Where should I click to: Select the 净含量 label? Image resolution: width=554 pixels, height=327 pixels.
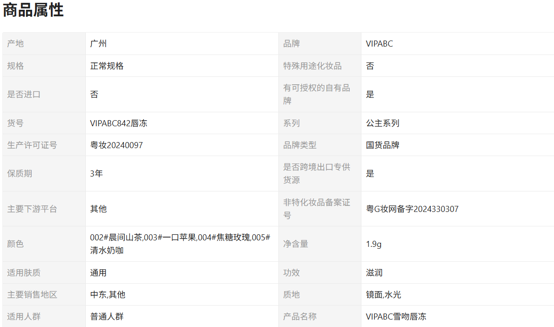pyautogui.click(x=296, y=244)
